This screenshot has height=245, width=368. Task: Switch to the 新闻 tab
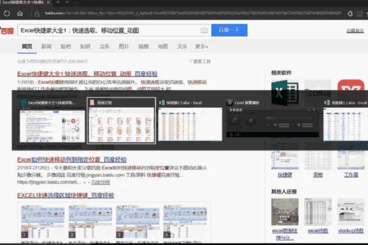pyautogui.click(x=46, y=47)
